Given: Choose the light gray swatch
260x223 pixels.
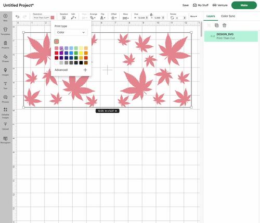Looking at the screenshot, I should click(61, 63).
